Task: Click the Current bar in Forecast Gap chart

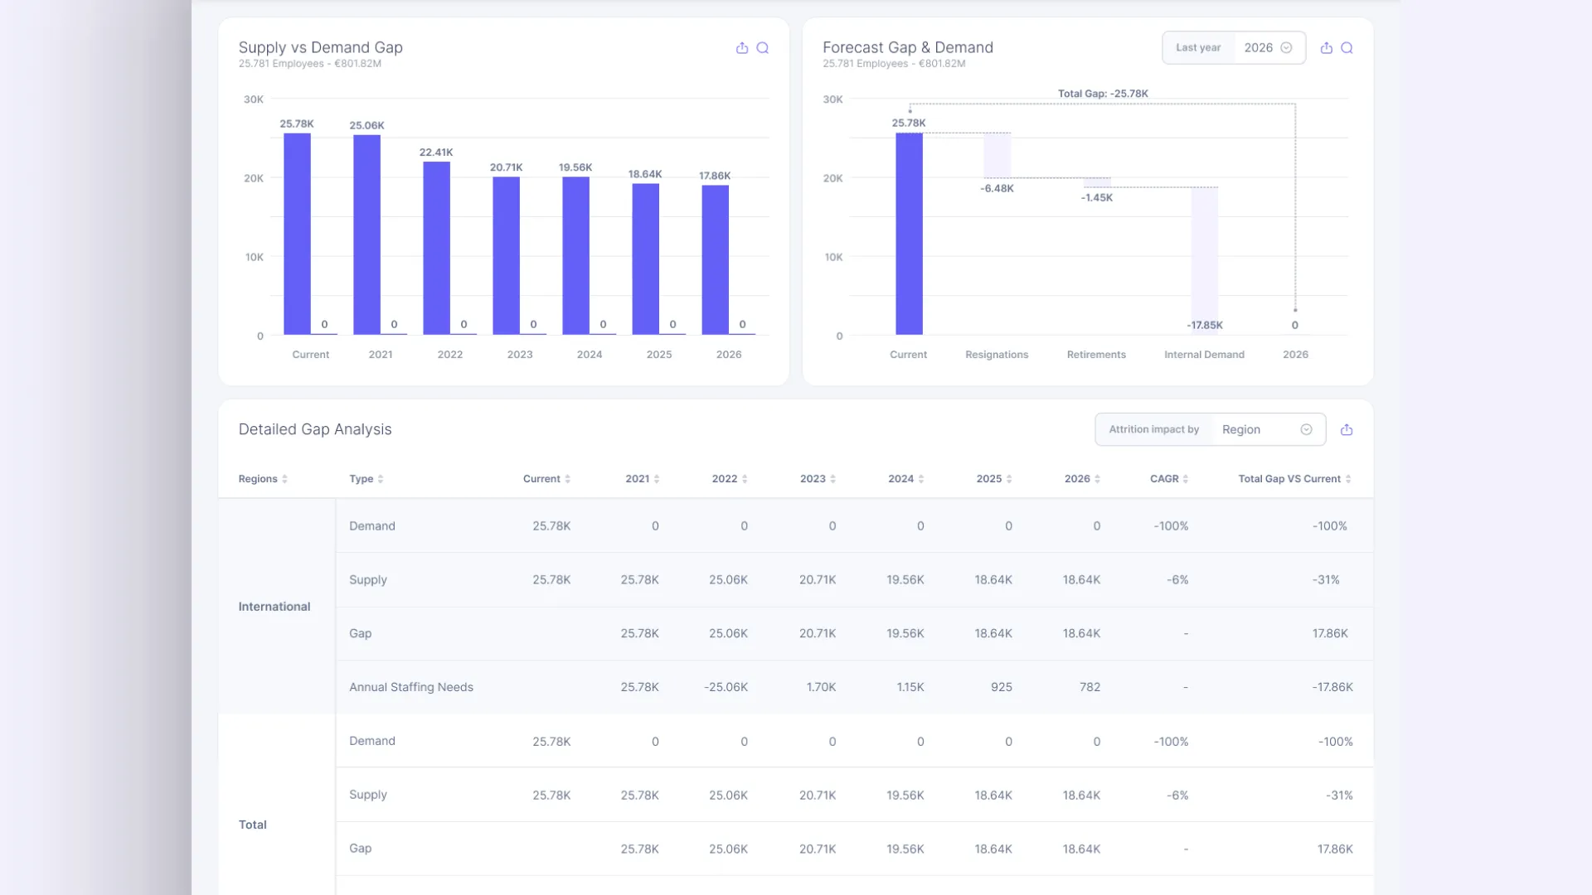Action: pyautogui.click(x=910, y=234)
